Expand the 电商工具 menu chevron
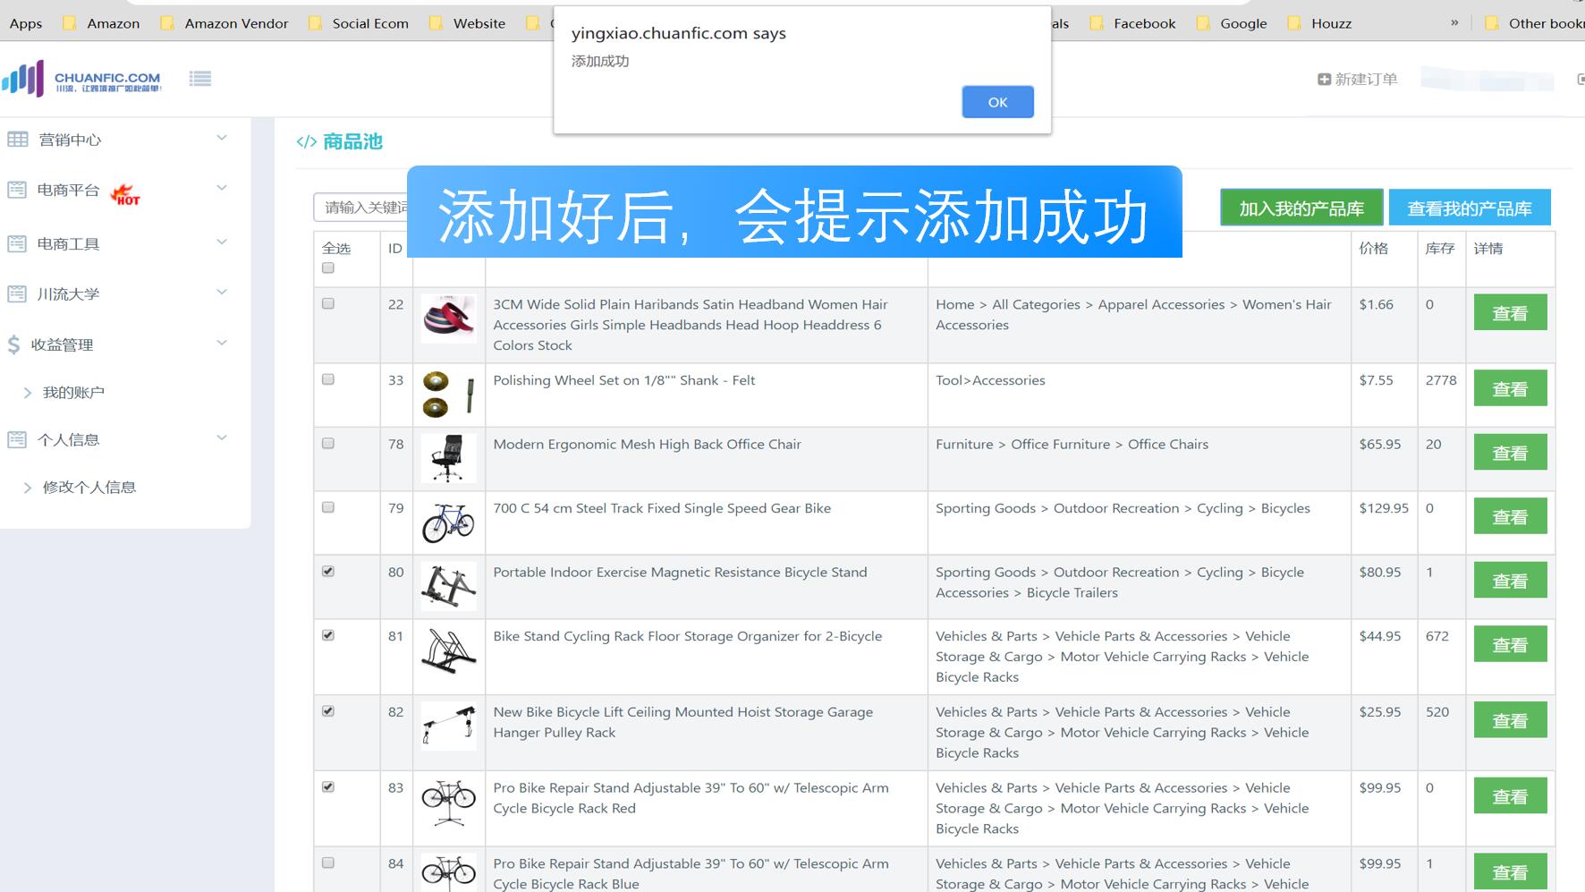The image size is (1585, 892). point(222,242)
